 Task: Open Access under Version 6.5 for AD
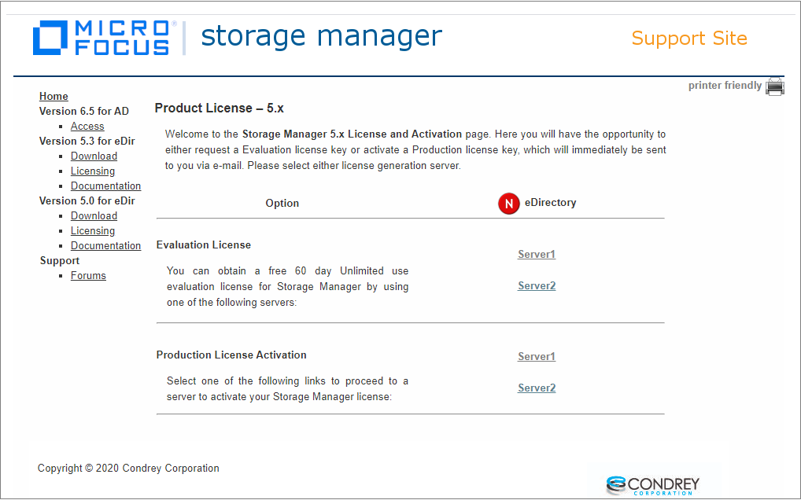click(x=87, y=126)
